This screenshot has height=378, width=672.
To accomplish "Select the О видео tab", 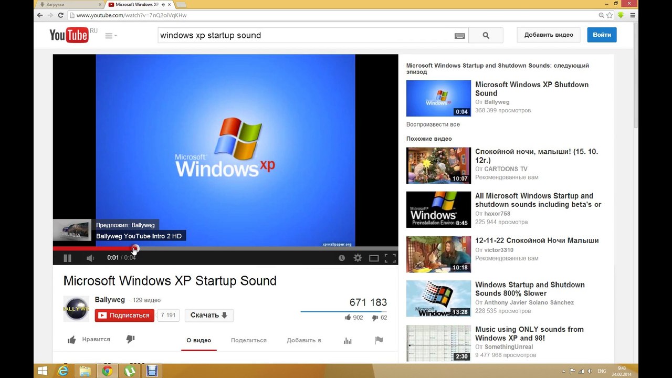I will coord(199,340).
